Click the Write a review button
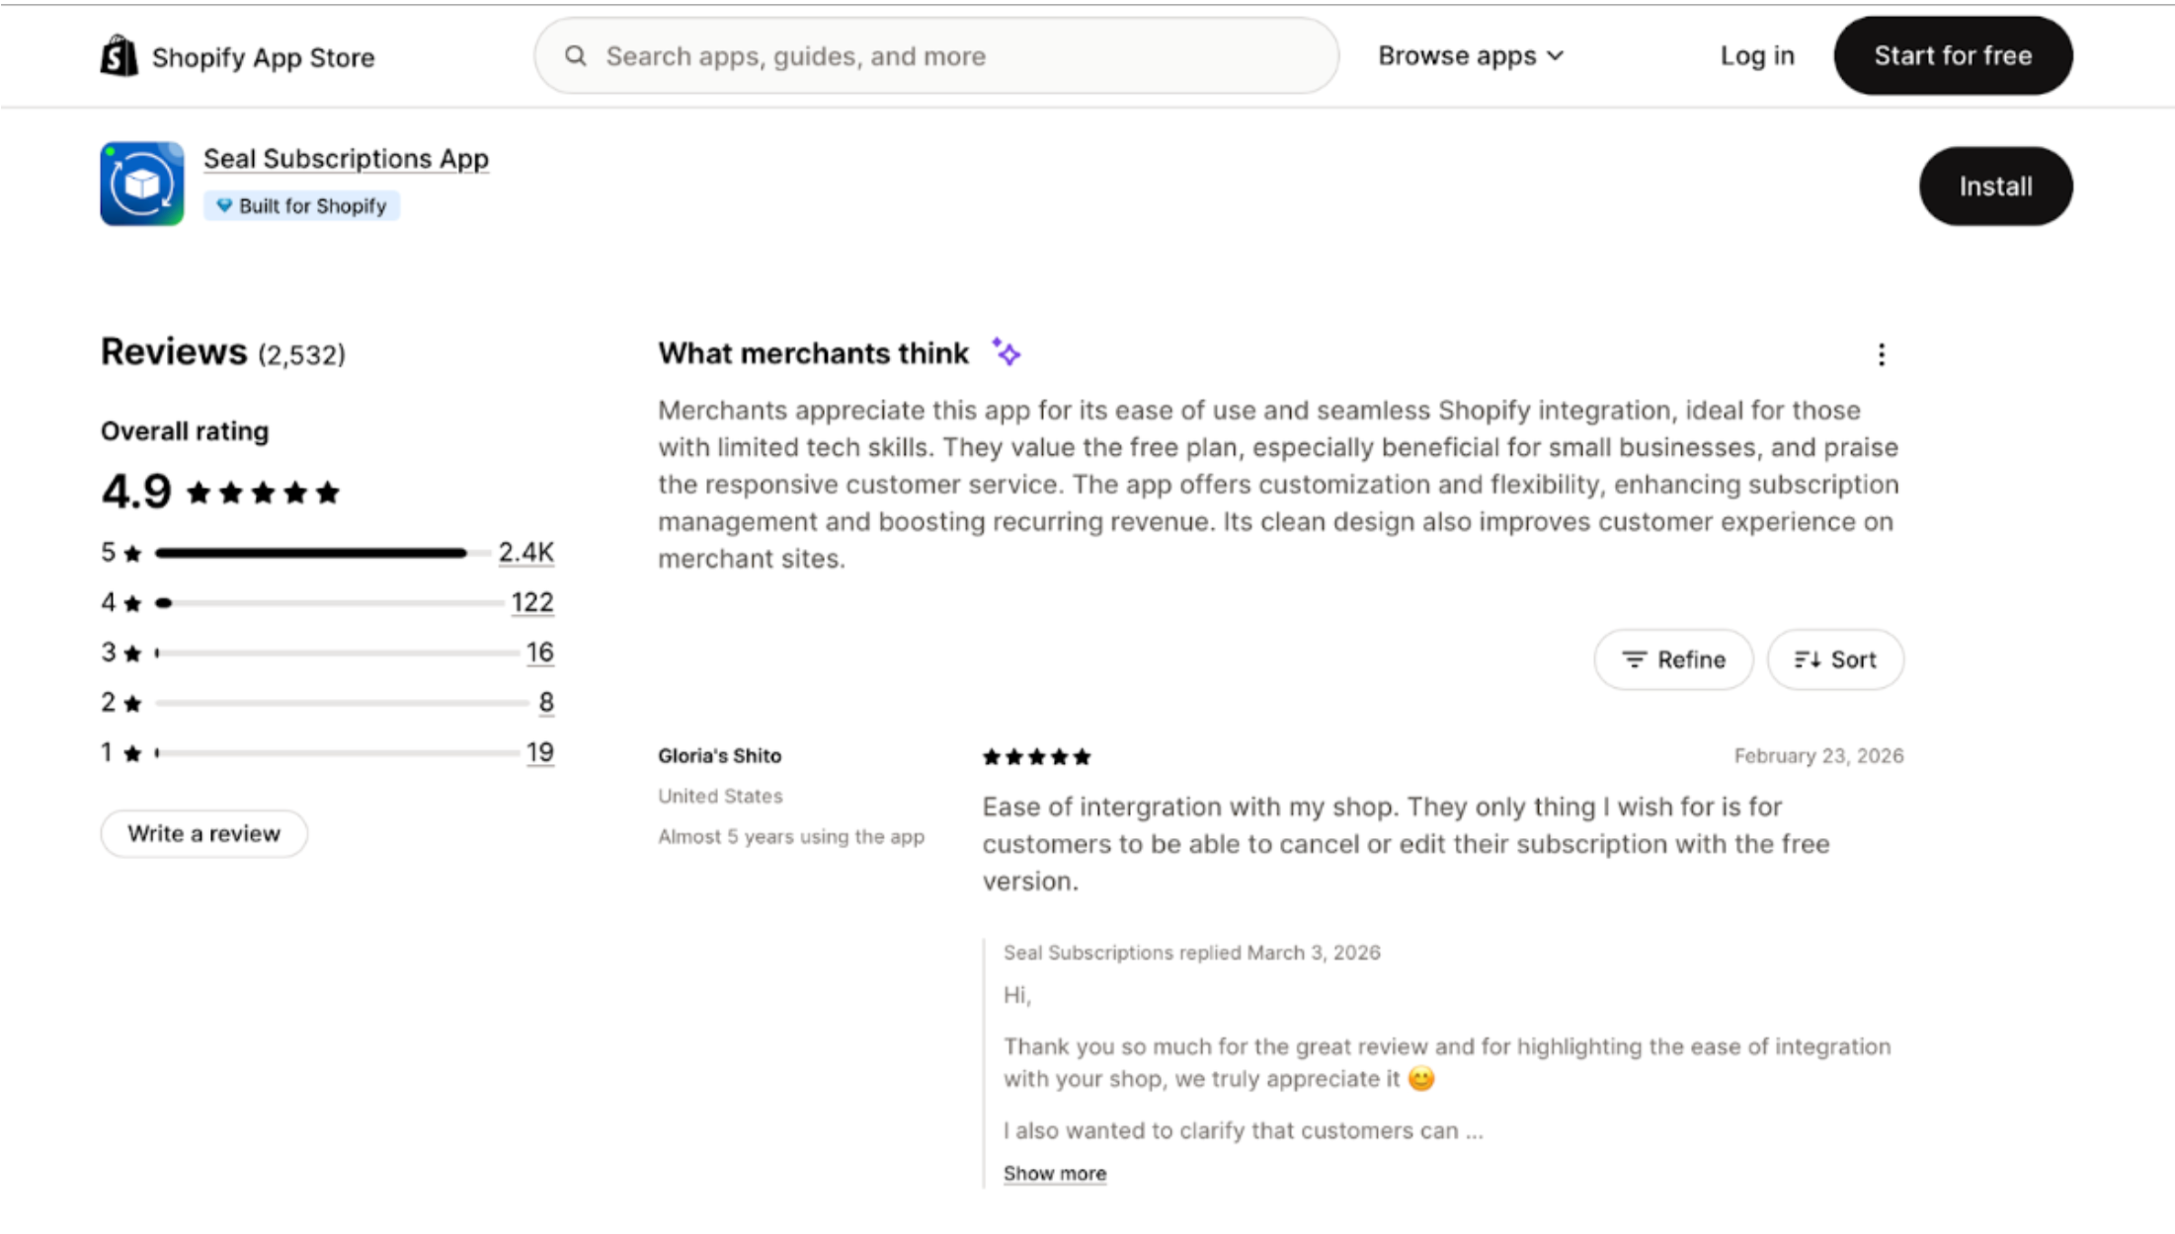 click(203, 834)
